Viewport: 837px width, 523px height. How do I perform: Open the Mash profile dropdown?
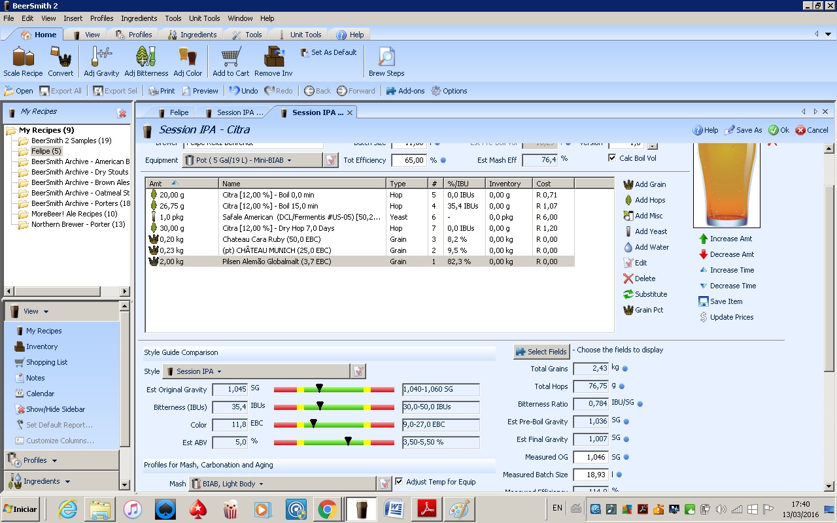282,484
